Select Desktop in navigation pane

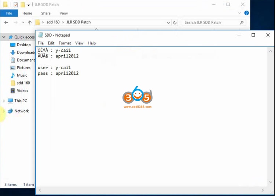tap(24, 45)
